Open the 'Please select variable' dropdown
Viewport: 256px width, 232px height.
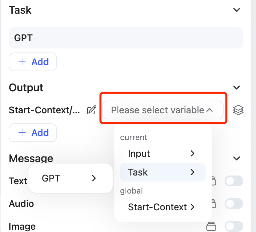click(x=163, y=110)
